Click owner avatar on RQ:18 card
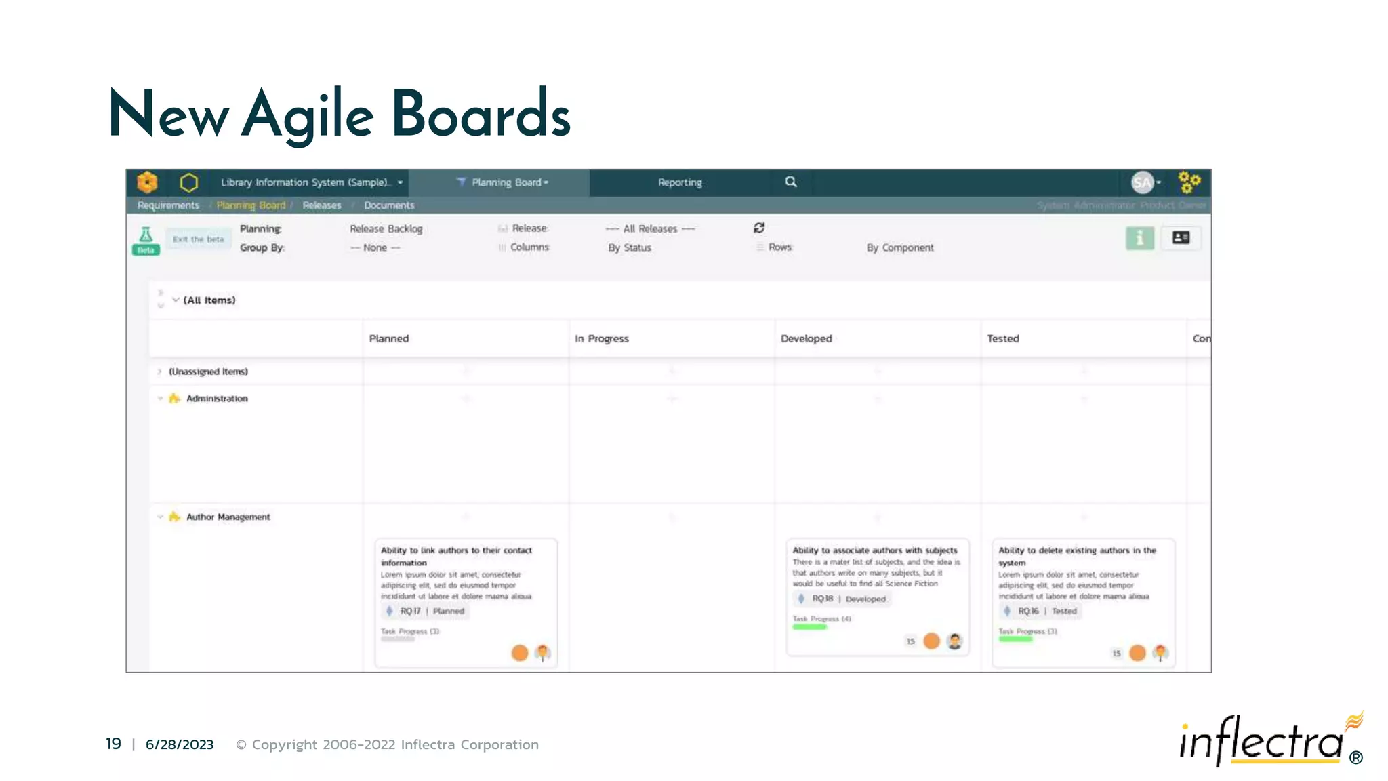This screenshot has height=781, width=1388. click(955, 641)
